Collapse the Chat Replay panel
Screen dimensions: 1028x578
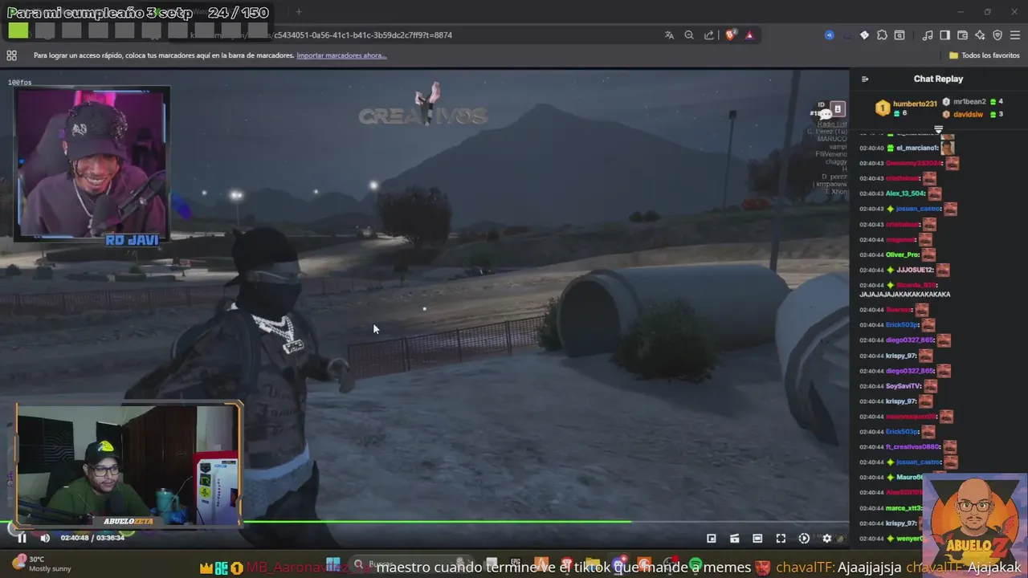(x=865, y=79)
